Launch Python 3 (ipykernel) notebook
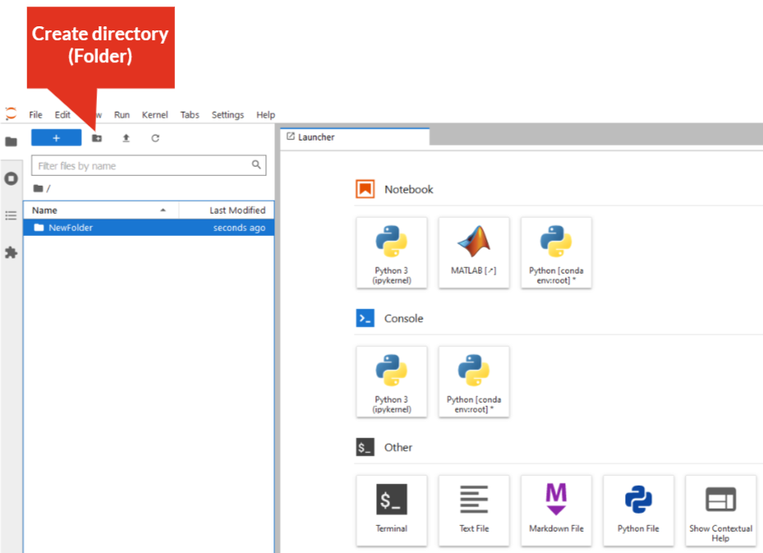 pyautogui.click(x=392, y=253)
